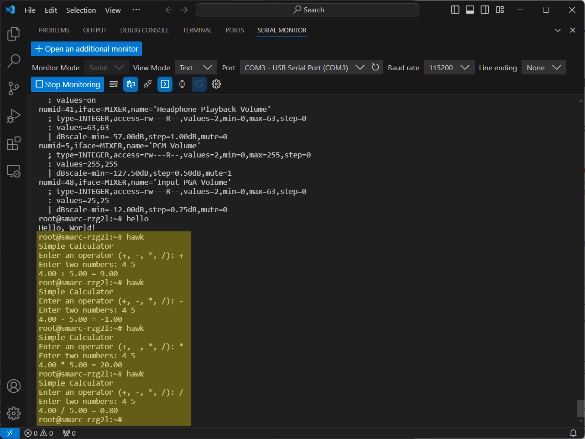Open the Accounts menu icon

14,386
